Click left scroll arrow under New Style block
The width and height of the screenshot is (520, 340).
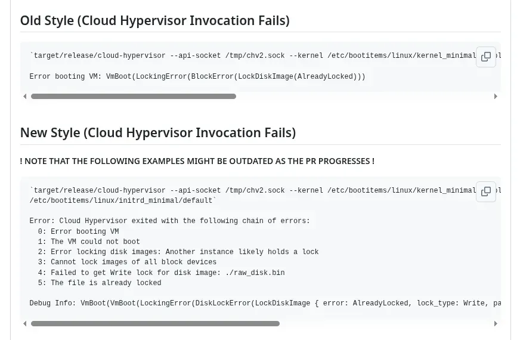pyautogui.click(x=24, y=323)
